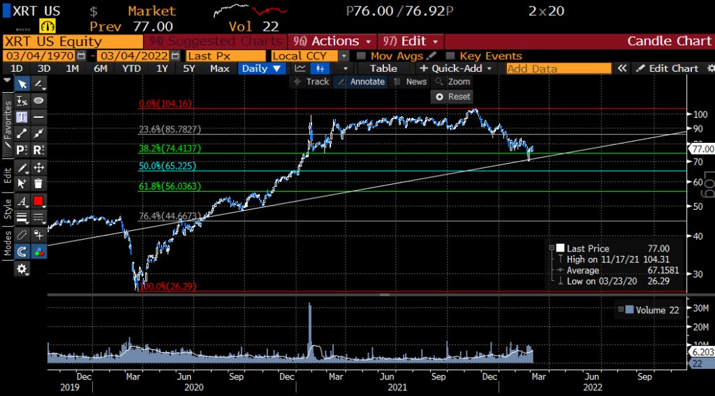
Task: Toggle the lock crosshair mode icon
Action: pos(39,235)
